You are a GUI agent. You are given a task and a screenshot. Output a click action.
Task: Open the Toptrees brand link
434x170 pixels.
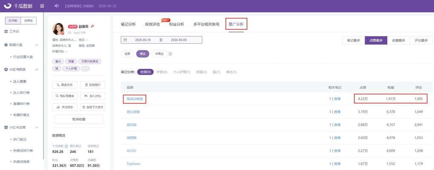(x=133, y=164)
